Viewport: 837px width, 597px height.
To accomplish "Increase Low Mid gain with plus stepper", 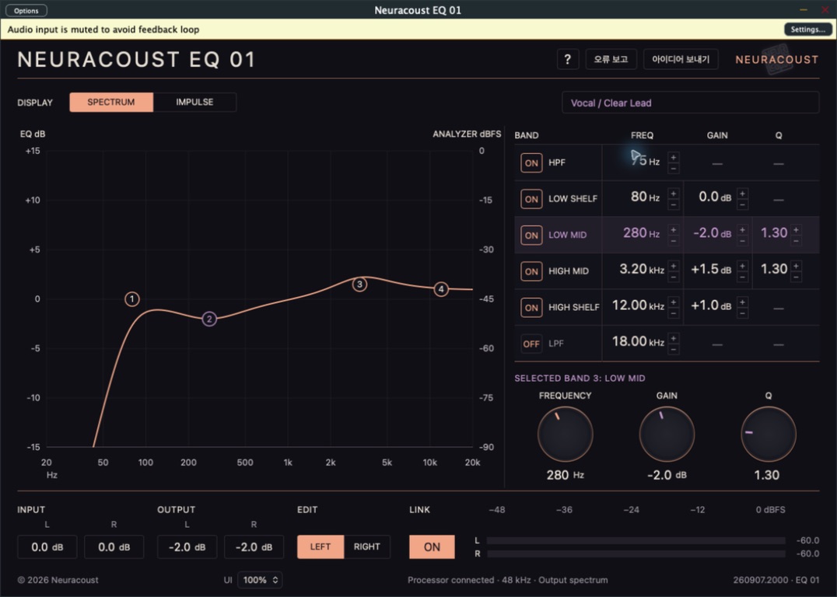I will tap(743, 230).
